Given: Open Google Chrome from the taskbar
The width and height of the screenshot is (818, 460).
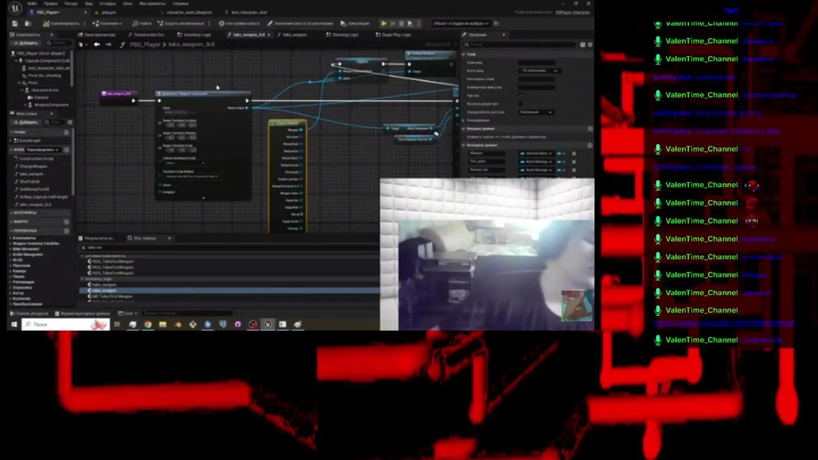Looking at the screenshot, I should coord(148,325).
